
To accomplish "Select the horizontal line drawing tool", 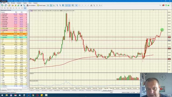I will 85,5.
